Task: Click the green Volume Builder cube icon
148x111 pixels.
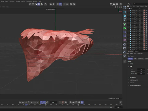Action: 125,28
